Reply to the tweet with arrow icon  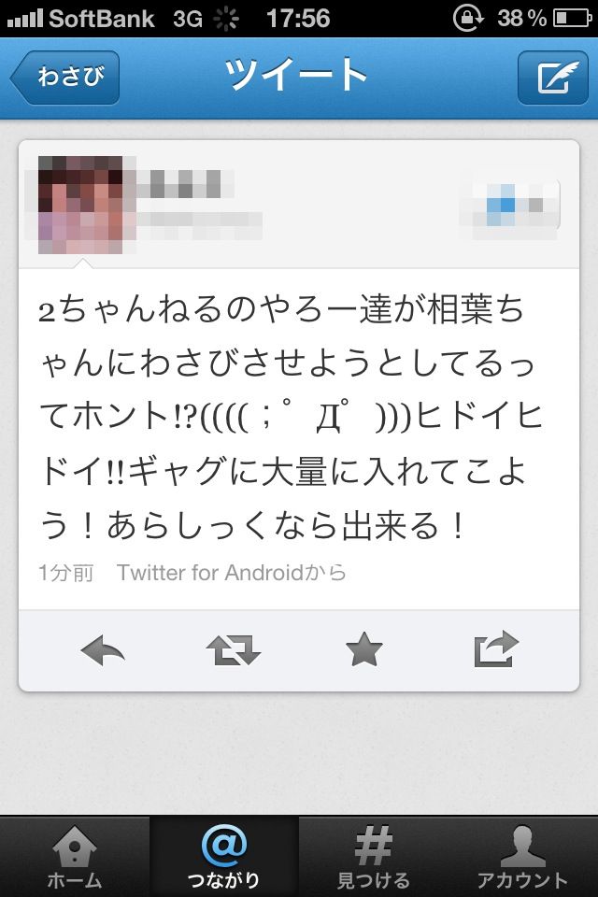103,650
